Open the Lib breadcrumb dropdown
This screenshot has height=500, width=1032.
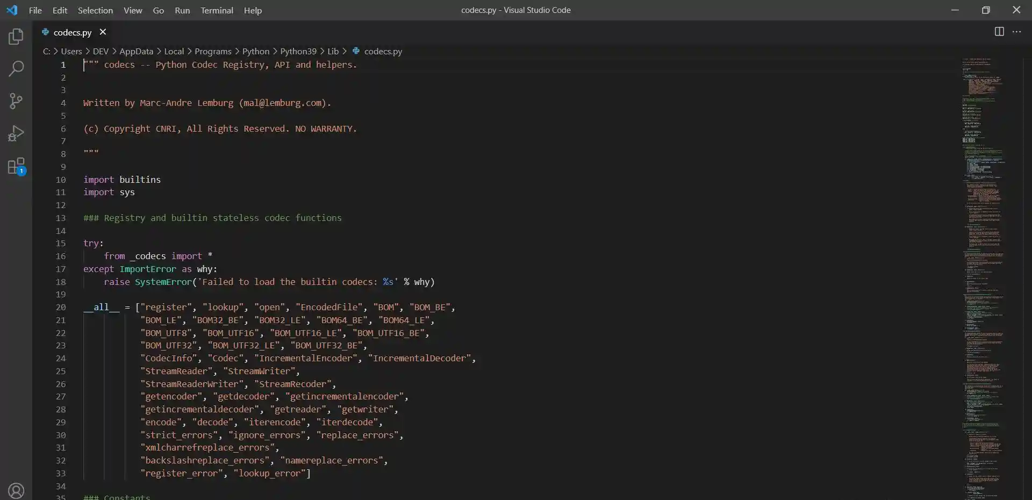click(x=334, y=51)
